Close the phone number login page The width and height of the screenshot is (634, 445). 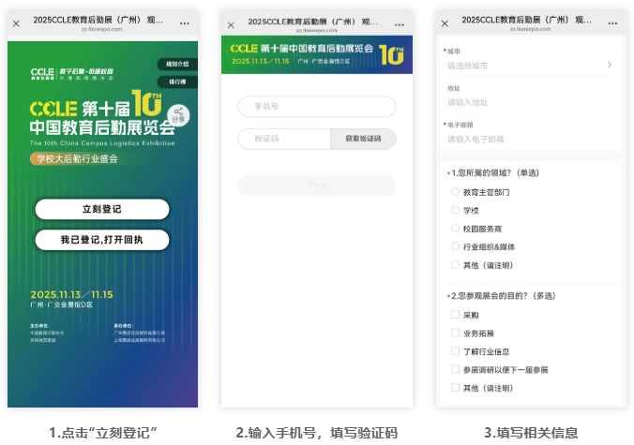(x=231, y=25)
